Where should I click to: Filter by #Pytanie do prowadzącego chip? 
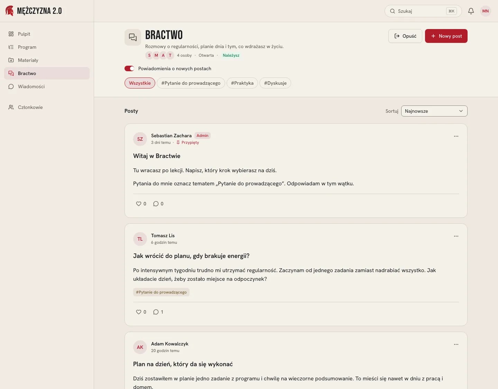(191, 83)
